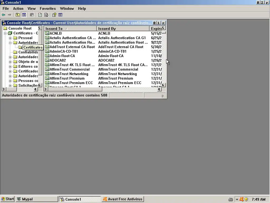The width and height of the screenshot is (270, 203).
Task: Switch to Avast Free Antivirus taskbar button
Action: (123, 199)
